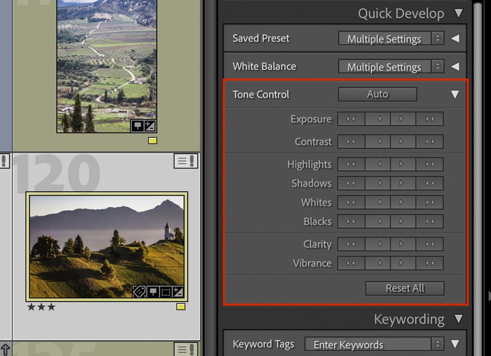
Task: Click the Quick Develop panel header
Action: pyautogui.click(x=401, y=13)
